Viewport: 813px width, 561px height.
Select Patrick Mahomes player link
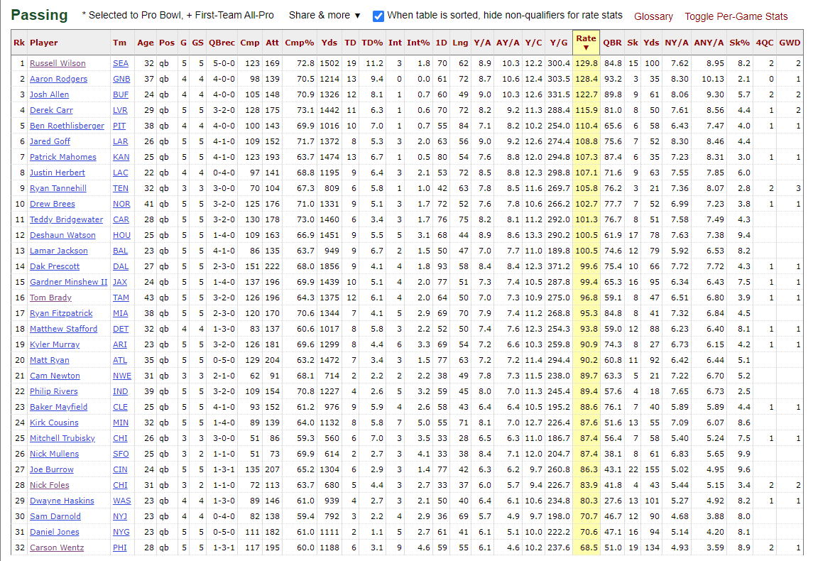coord(62,157)
